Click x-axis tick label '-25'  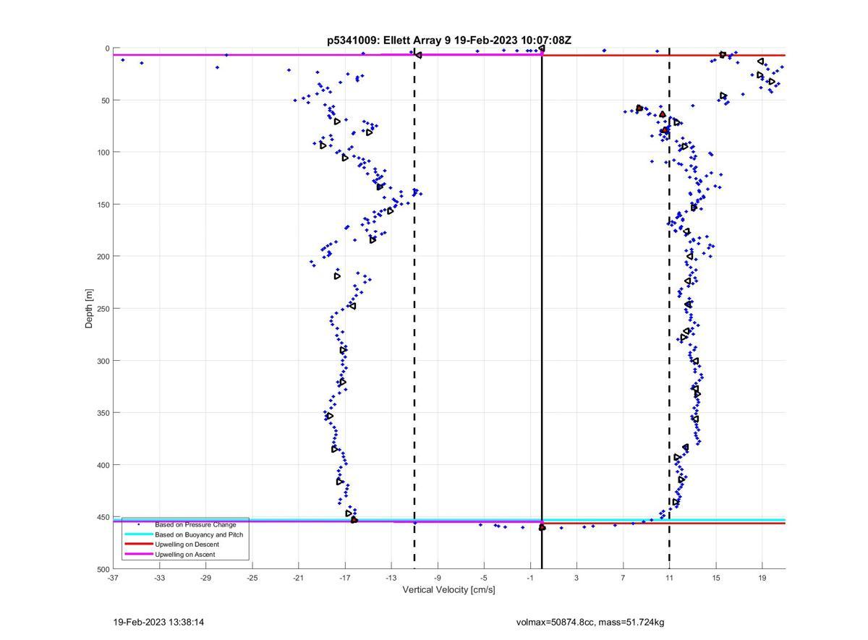point(252,578)
